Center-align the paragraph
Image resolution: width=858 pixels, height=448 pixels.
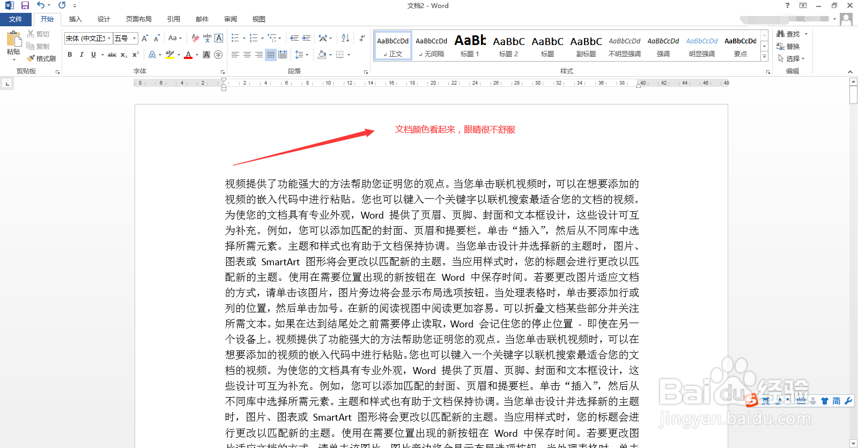click(x=247, y=55)
